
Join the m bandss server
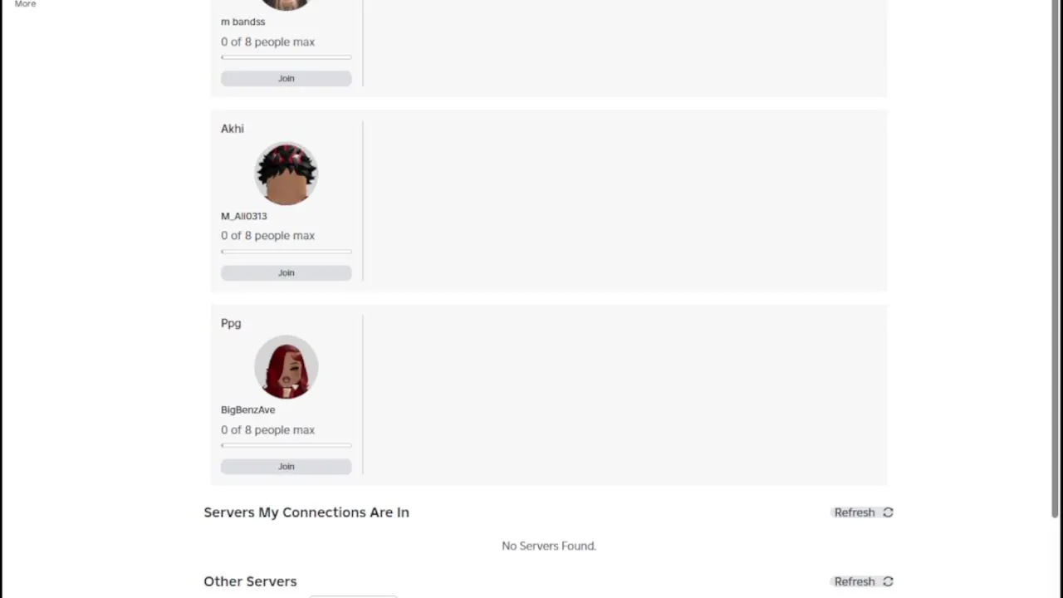pyautogui.click(x=286, y=78)
